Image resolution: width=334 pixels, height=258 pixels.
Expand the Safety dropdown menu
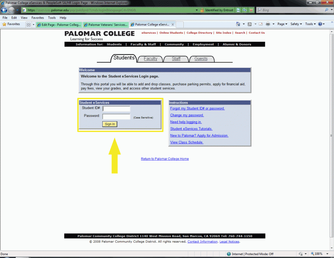pyautogui.click(x=296, y=24)
